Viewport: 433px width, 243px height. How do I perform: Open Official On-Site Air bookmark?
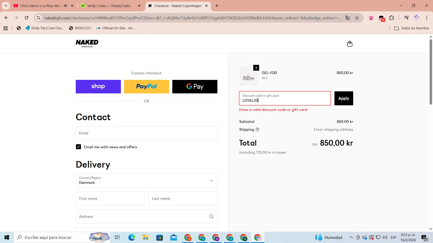[115, 28]
